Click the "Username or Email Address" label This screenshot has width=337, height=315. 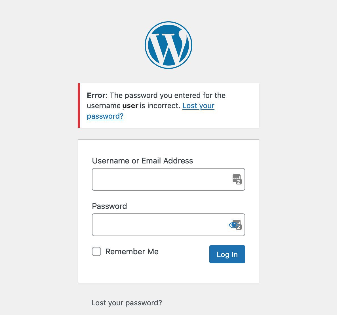coord(142,161)
